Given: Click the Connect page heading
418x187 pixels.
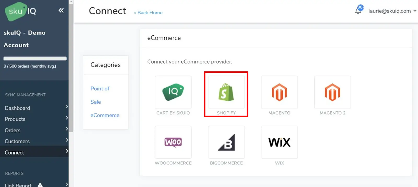Looking at the screenshot, I should coord(107,11).
